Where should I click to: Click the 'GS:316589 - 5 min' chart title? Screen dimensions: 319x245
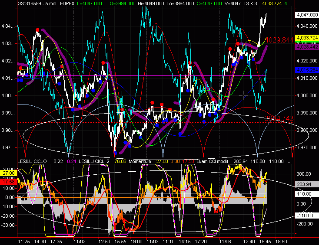pyautogui.click(x=37, y=3)
